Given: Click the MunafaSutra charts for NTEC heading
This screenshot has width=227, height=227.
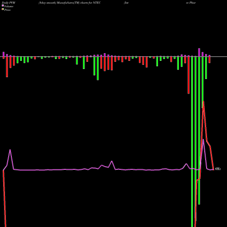Looking at the screenshot, I should [x=69, y=3].
